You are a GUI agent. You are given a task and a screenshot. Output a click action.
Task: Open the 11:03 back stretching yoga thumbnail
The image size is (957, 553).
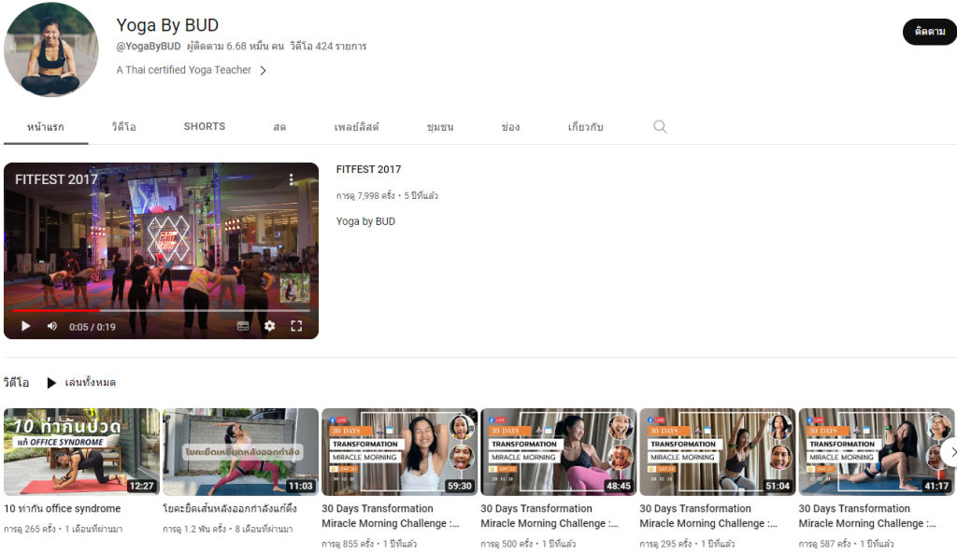[240, 451]
